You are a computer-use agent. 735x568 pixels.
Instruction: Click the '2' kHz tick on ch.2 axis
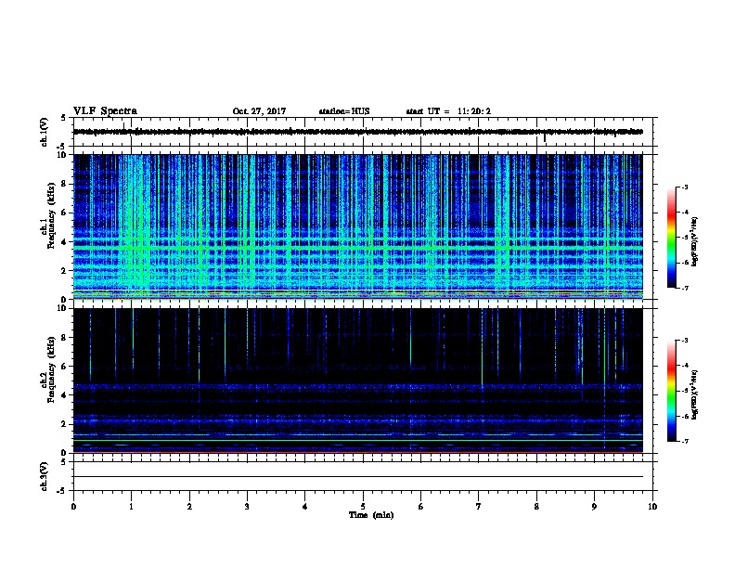pyautogui.click(x=65, y=424)
